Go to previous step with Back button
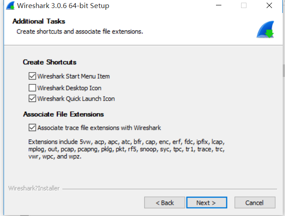 pyautogui.click(x=164, y=203)
